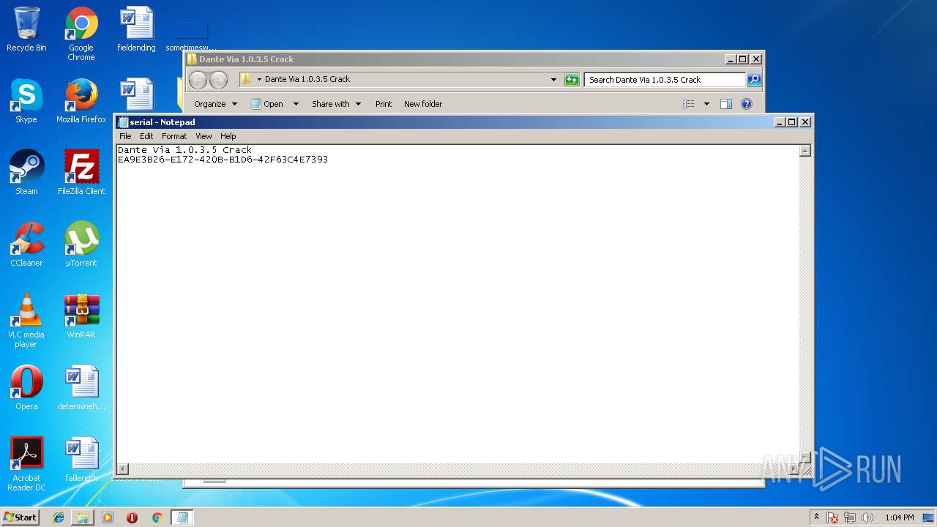
Task: Click the Open button in Explorer toolbar
Action: pyautogui.click(x=267, y=104)
